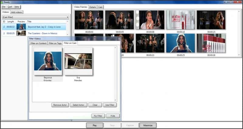Click scroll down arrow in frames panel
The image size is (243, 129).
pos(239,55)
